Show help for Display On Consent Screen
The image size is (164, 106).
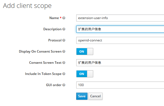click(x=64, y=52)
